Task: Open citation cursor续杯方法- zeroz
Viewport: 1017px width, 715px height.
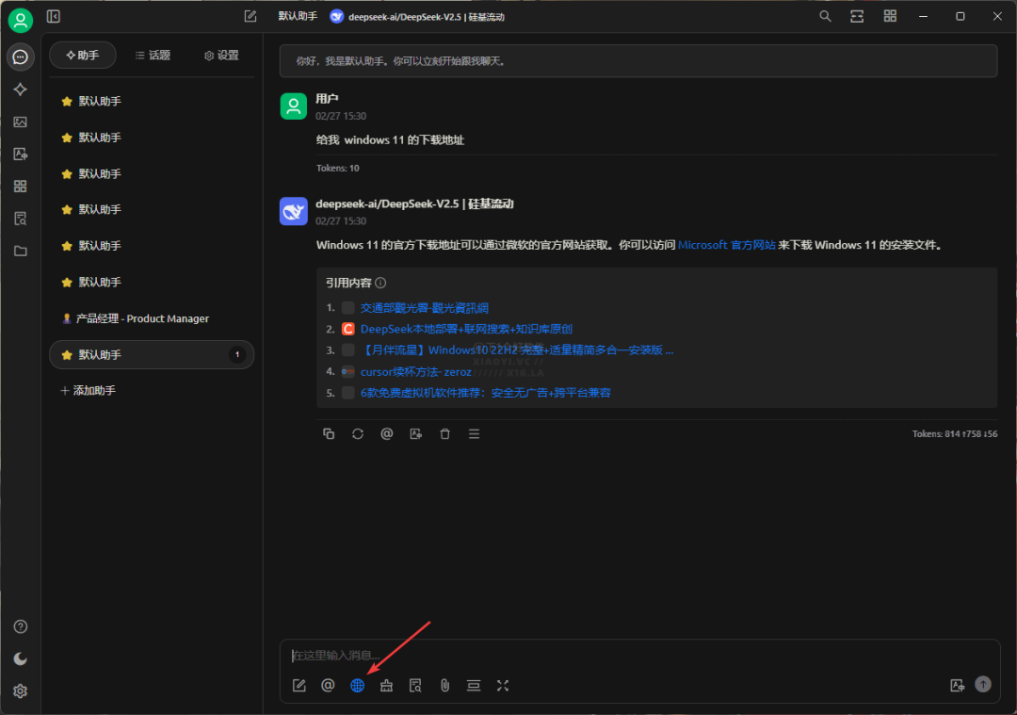Action: pyautogui.click(x=416, y=372)
